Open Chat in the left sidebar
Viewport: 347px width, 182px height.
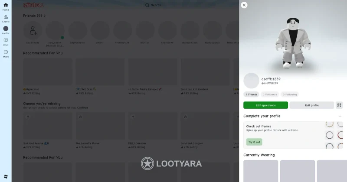tap(6, 42)
